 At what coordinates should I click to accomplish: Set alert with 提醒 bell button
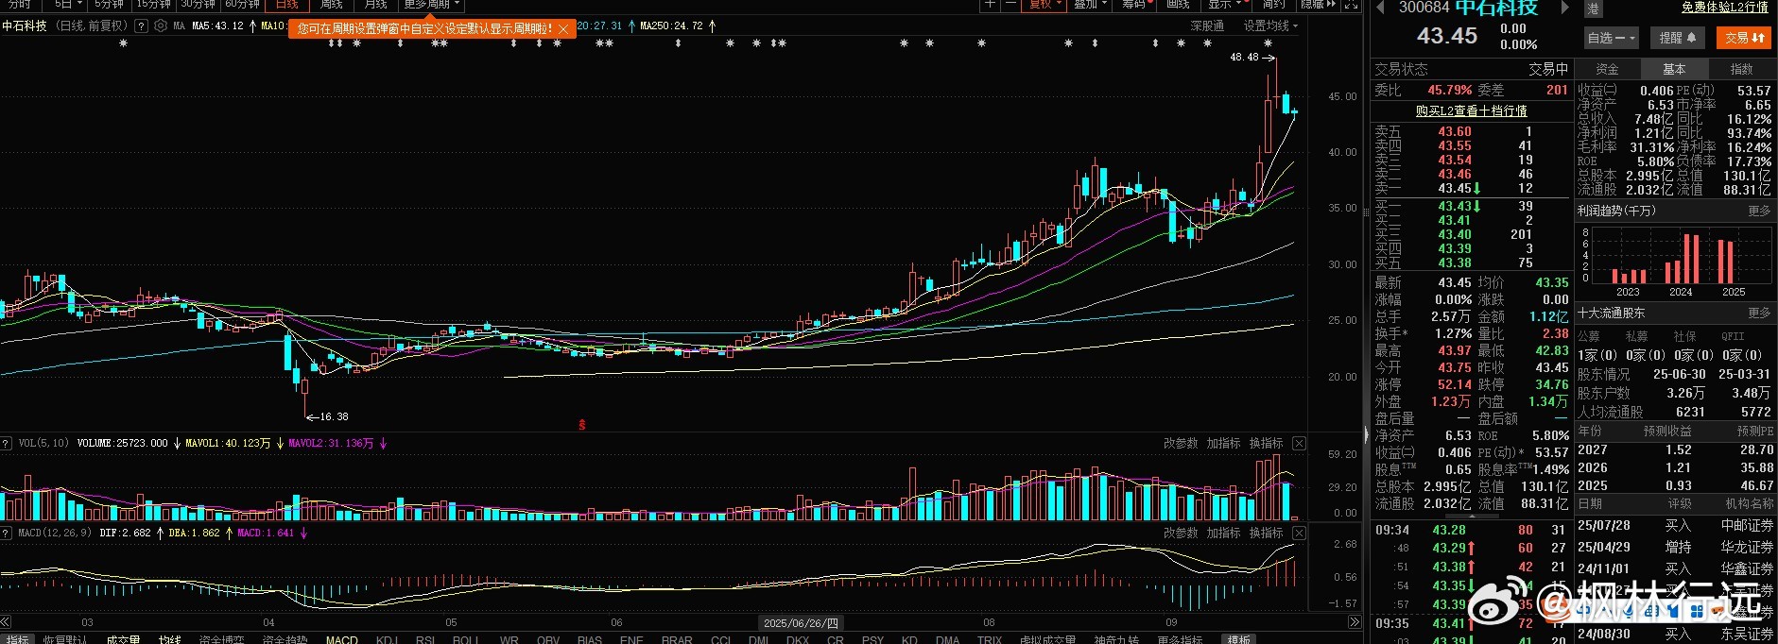tap(1678, 38)
